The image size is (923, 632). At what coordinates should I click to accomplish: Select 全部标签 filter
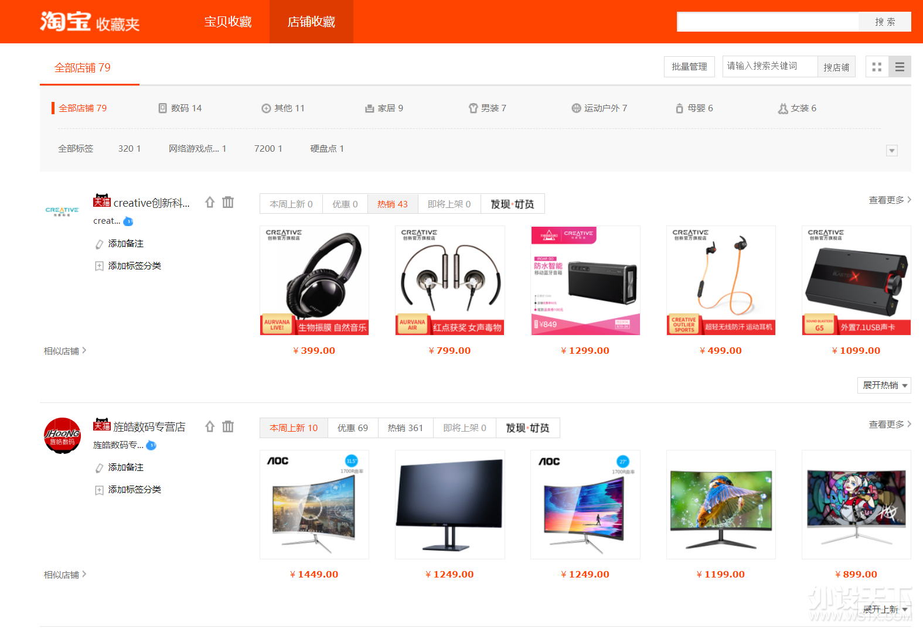[x=76, y=149]
